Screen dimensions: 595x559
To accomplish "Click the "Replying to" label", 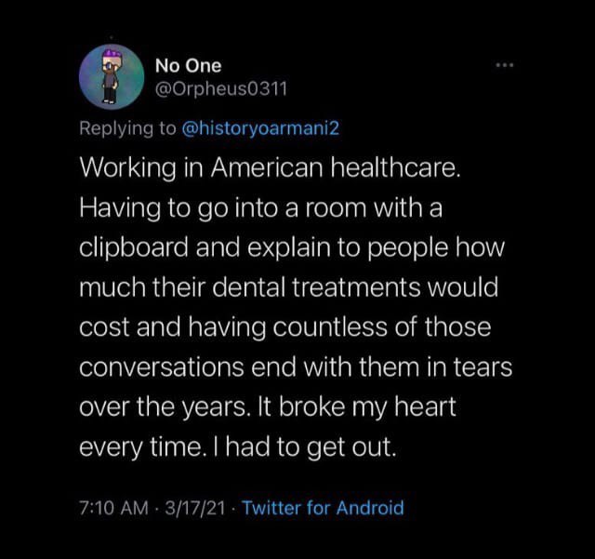I will [127, 128].
